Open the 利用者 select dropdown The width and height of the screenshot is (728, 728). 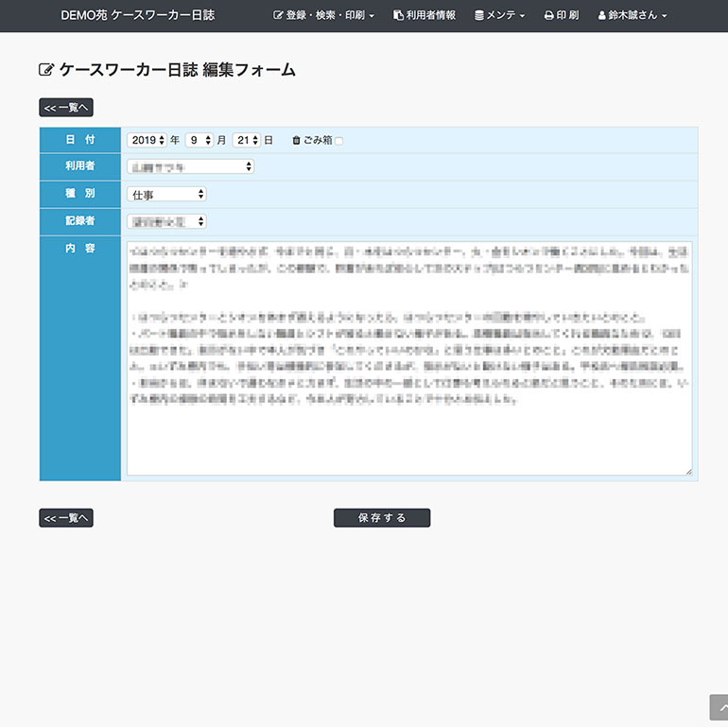point(190,166)
